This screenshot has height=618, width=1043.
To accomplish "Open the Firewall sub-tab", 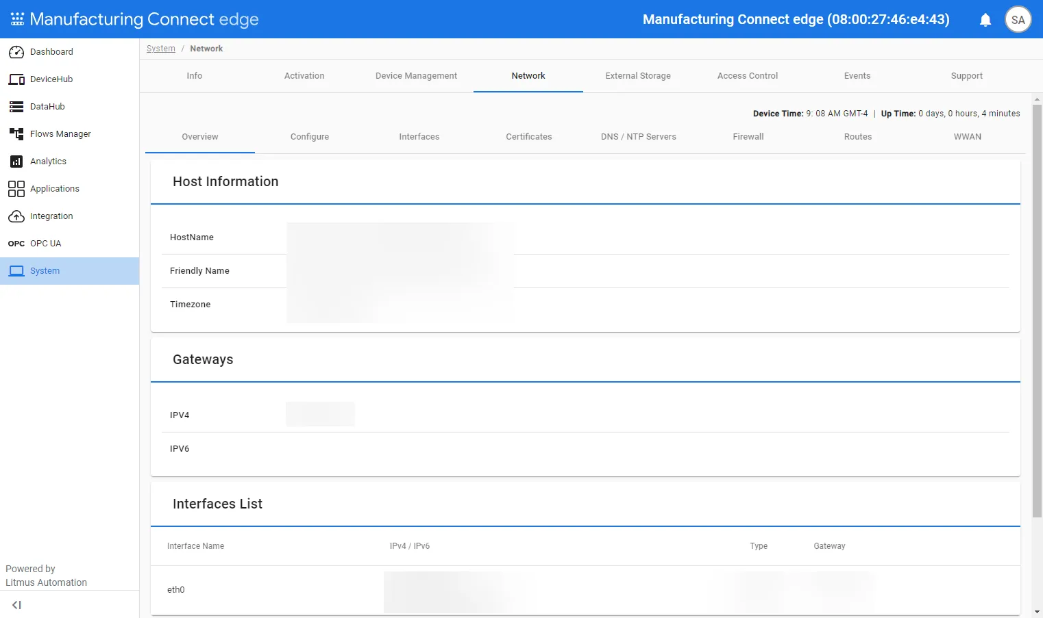I will 748,137.
